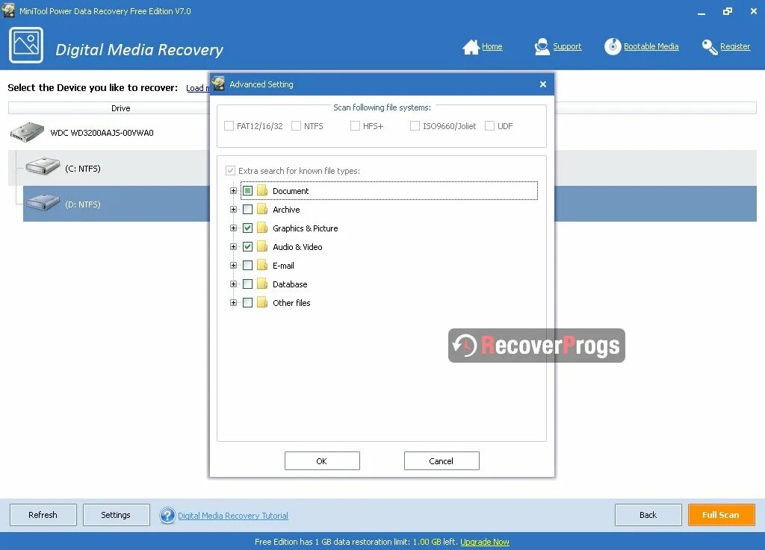Screen dimensions: 765x550
Task: Go Back to previous screen
Action: (648, 515)
